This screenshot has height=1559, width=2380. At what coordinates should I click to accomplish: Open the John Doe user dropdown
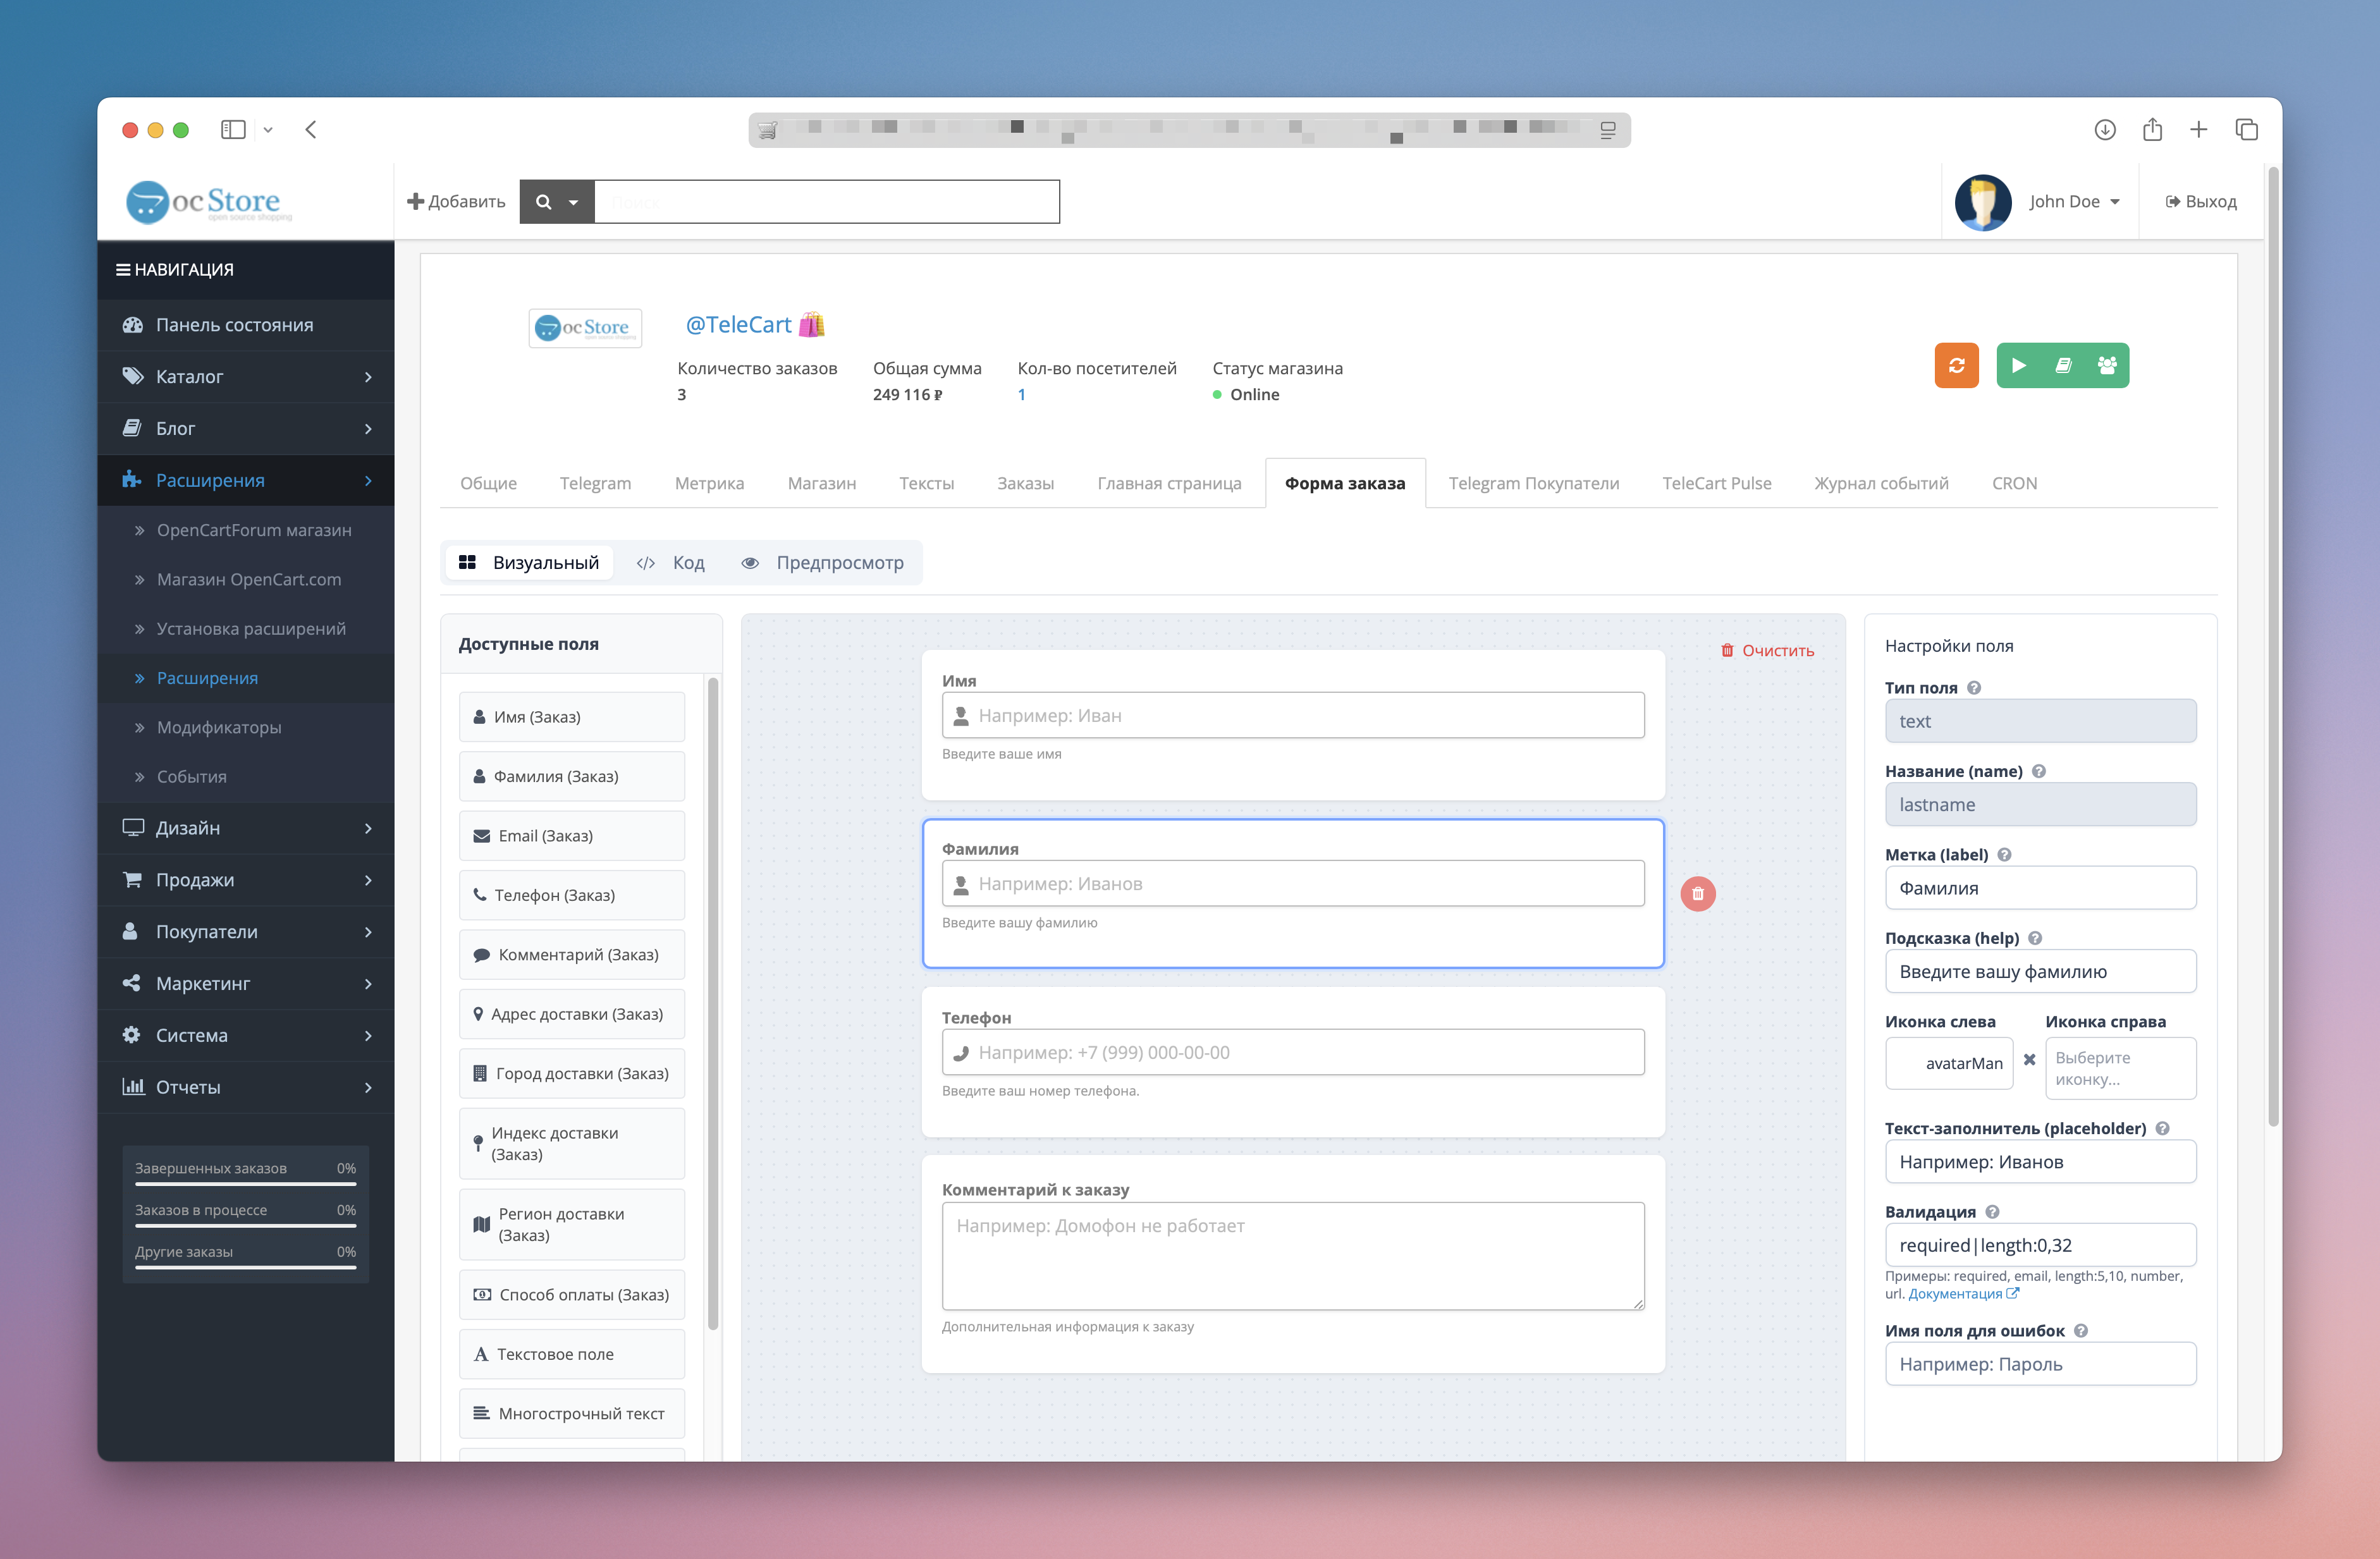click(2074, 201)
